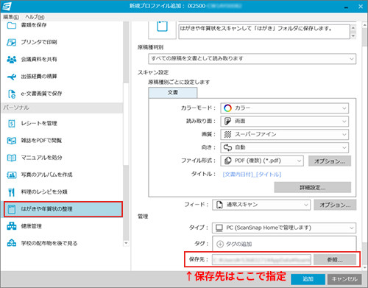Click the 詳細設定 button

[313, 187]
